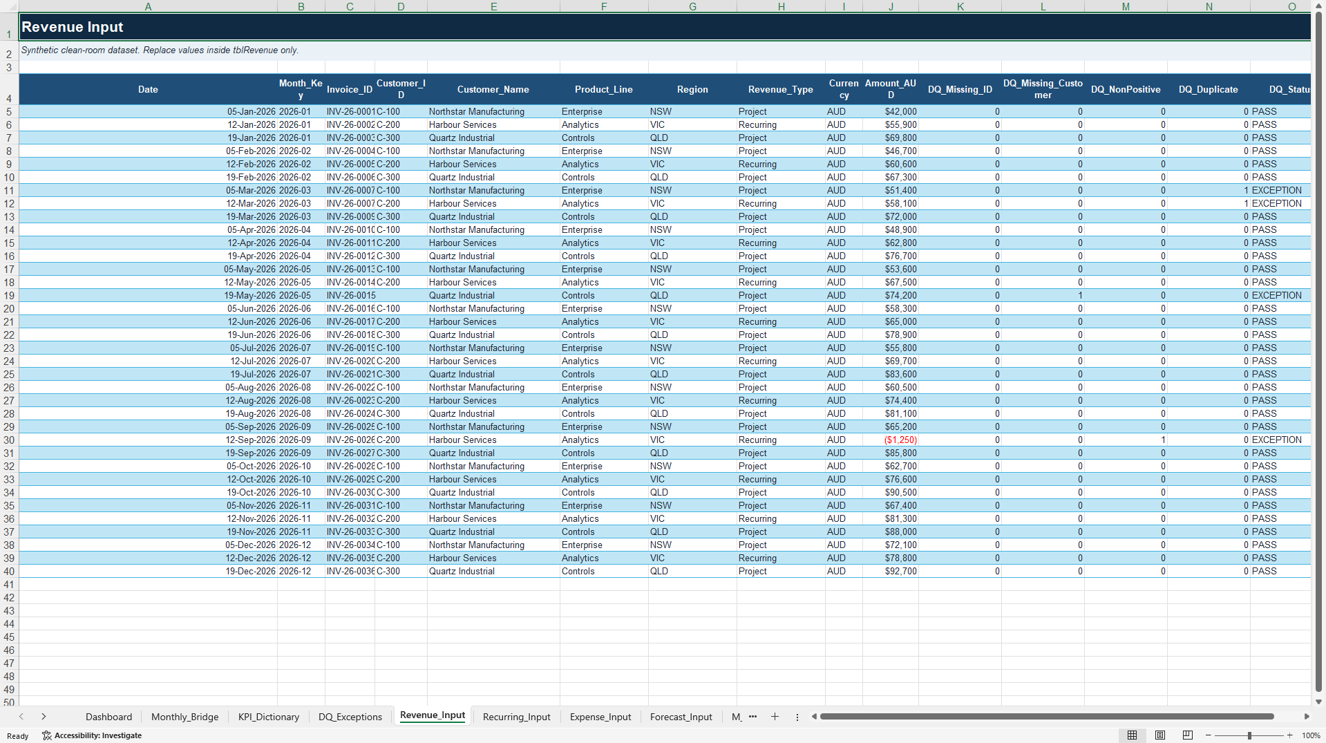Select the EXCEPTION status in row 19
1326x743 pixels.
click(1280, 295)
